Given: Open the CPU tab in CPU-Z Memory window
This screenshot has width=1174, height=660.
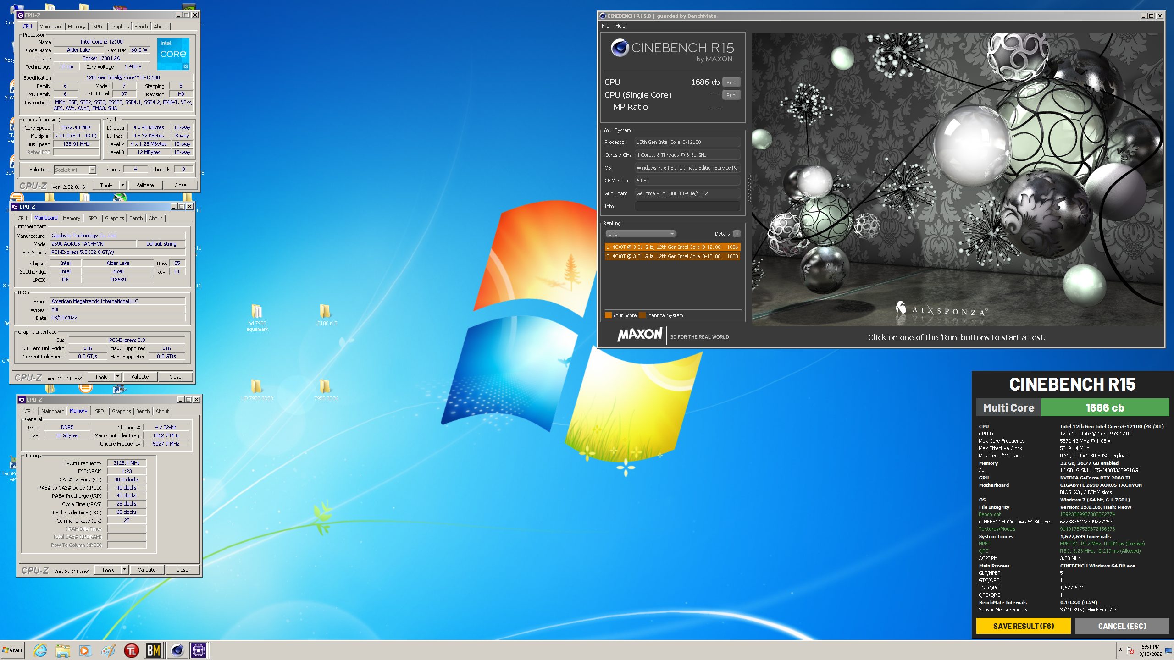Looking at the screenshot, I should (29, 411).
